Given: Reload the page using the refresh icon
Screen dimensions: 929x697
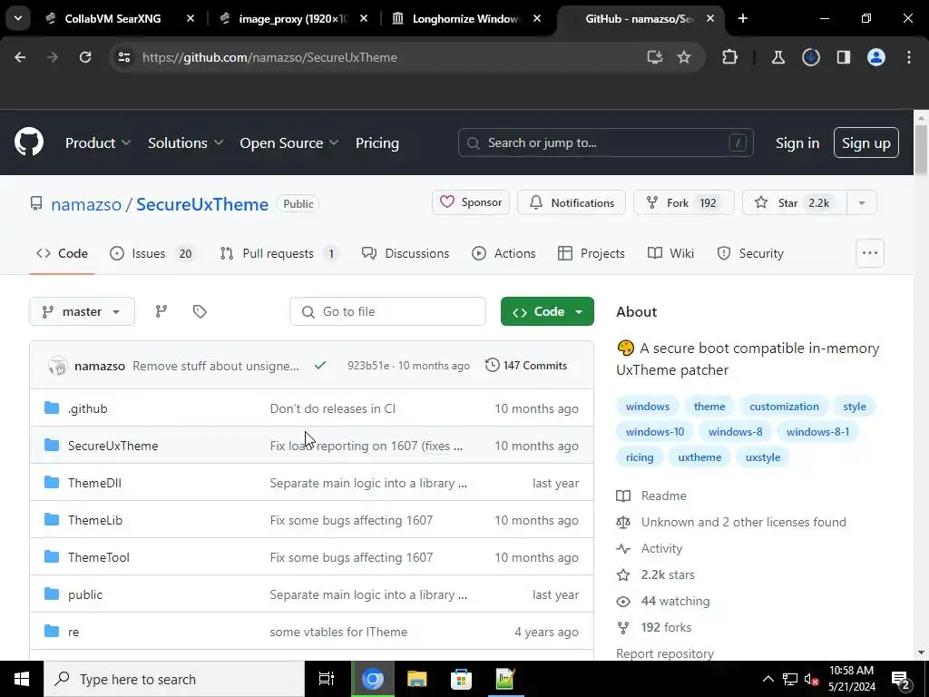Looking at the screenshot, I should [85, 57].
